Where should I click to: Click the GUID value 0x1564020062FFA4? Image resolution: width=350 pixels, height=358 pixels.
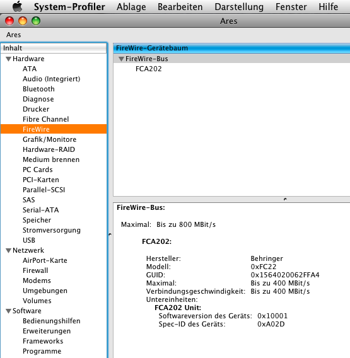pos(285,275)
